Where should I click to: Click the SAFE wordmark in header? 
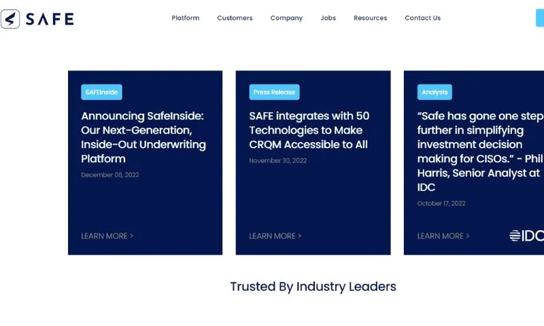coord(50,19)
